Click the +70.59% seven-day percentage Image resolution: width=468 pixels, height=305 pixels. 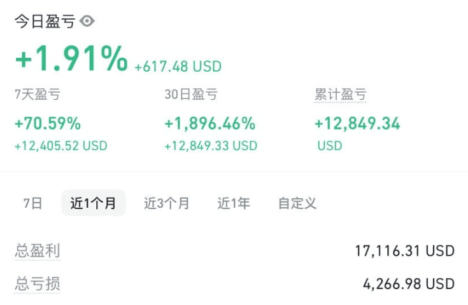tap(48, 123)
